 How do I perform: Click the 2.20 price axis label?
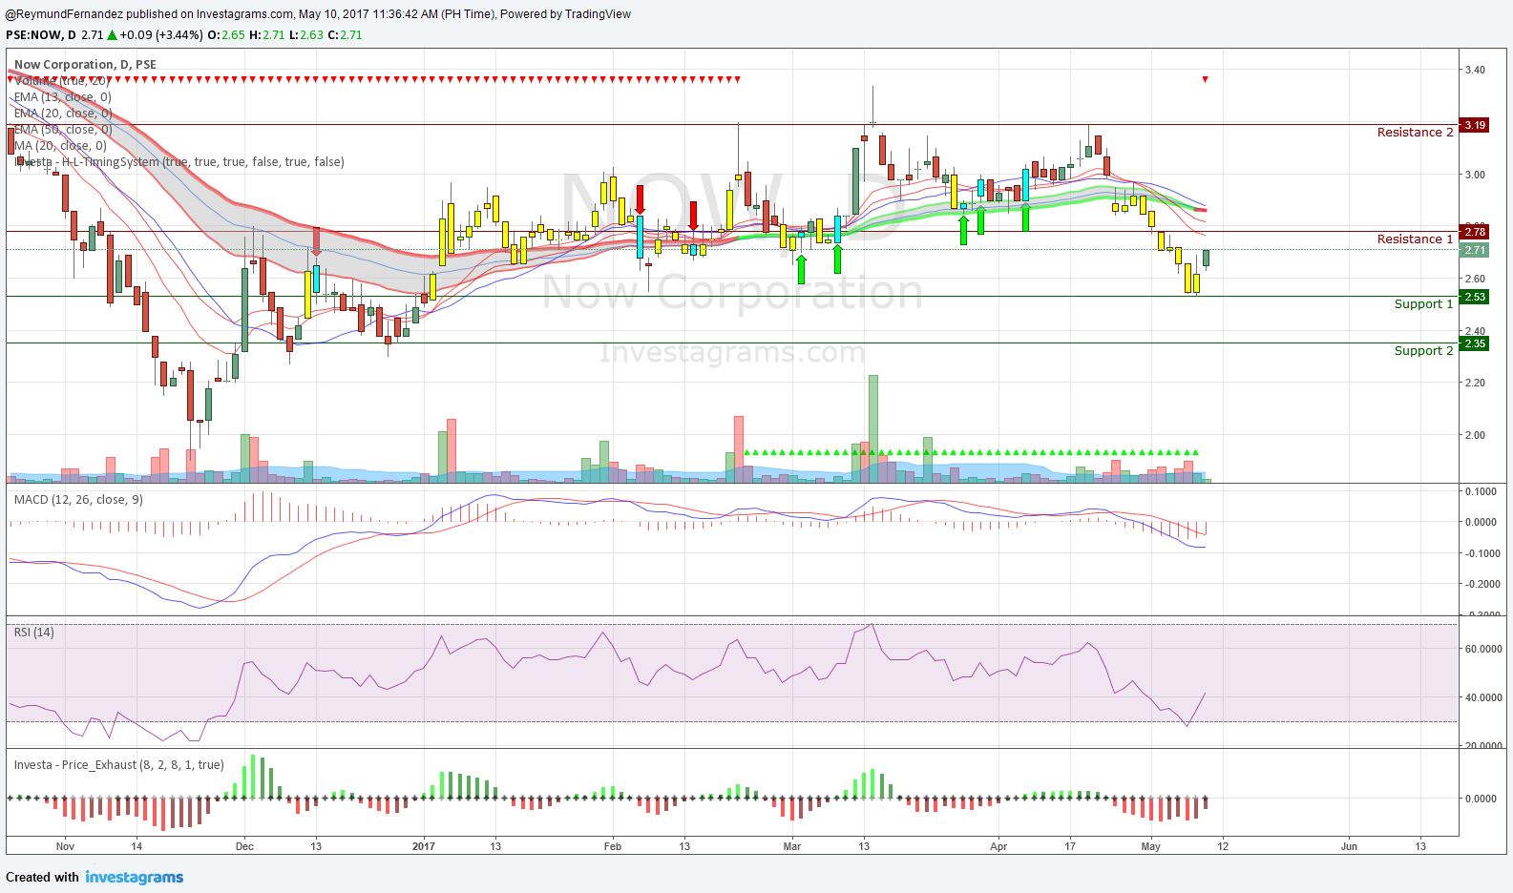point(1475,383)
